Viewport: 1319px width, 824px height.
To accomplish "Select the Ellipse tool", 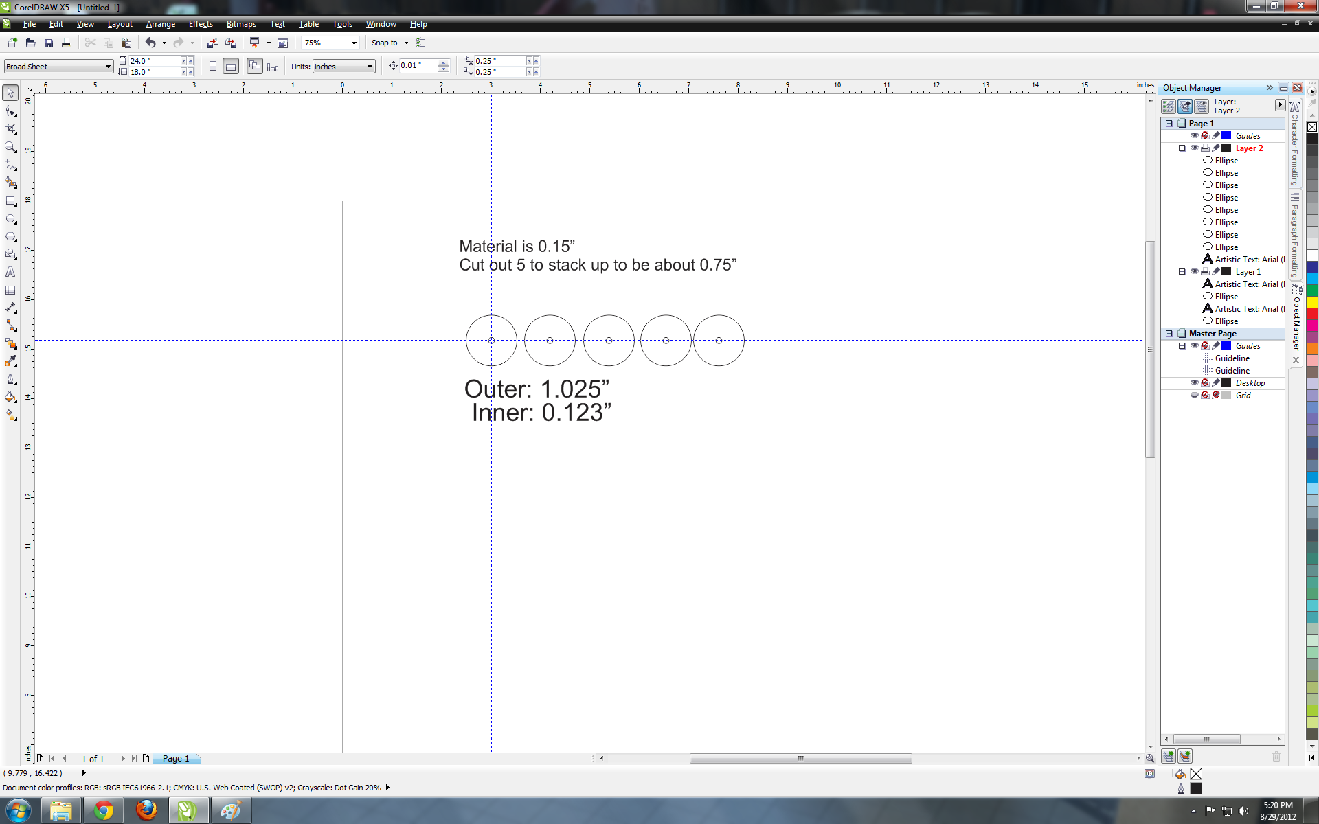I will [10, 218].
